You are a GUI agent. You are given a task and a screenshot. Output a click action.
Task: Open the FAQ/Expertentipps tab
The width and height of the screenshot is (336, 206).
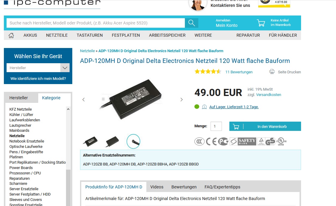[x=223, y=187]
